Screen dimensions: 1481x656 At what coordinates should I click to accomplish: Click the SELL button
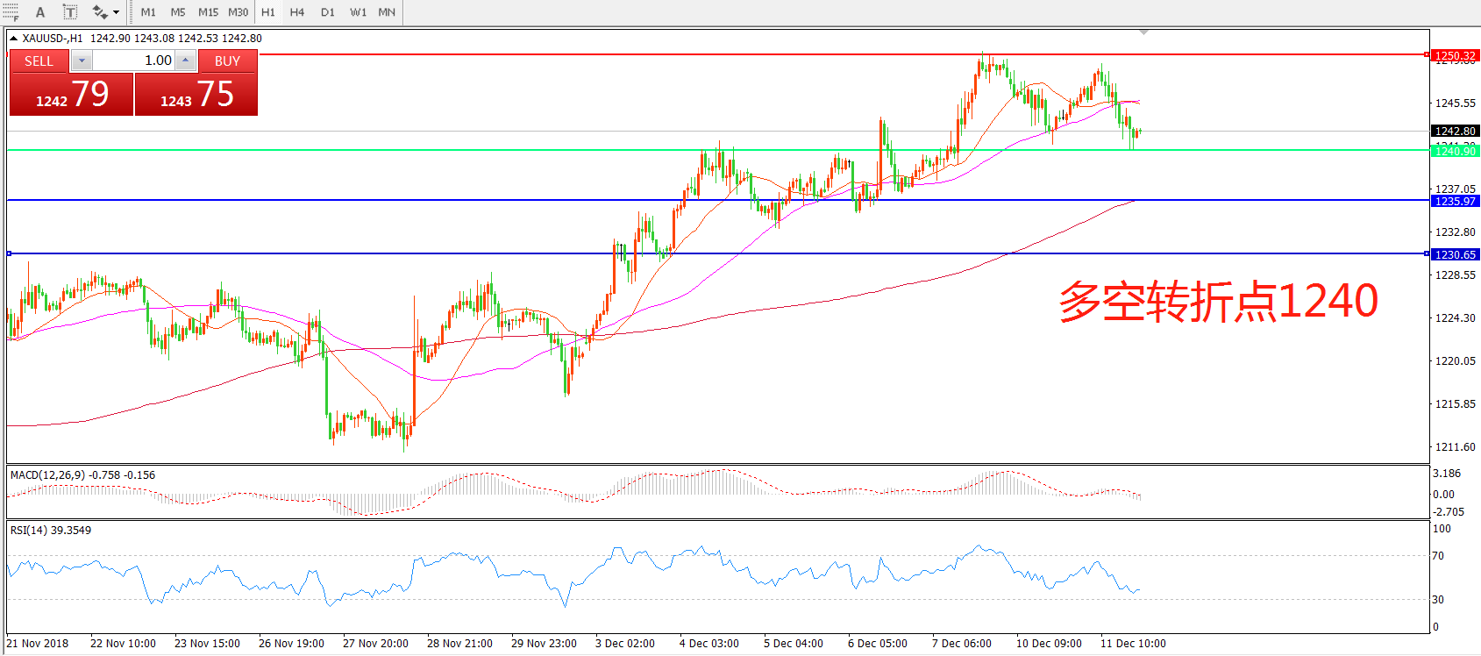coord(39,61)
